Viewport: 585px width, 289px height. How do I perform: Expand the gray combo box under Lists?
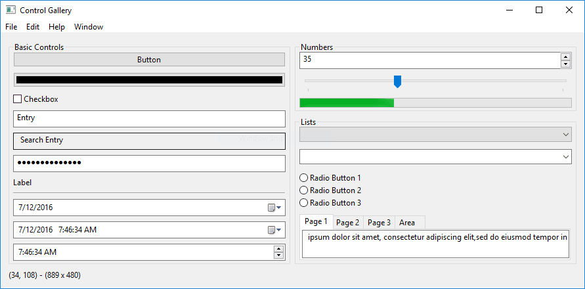435,135
